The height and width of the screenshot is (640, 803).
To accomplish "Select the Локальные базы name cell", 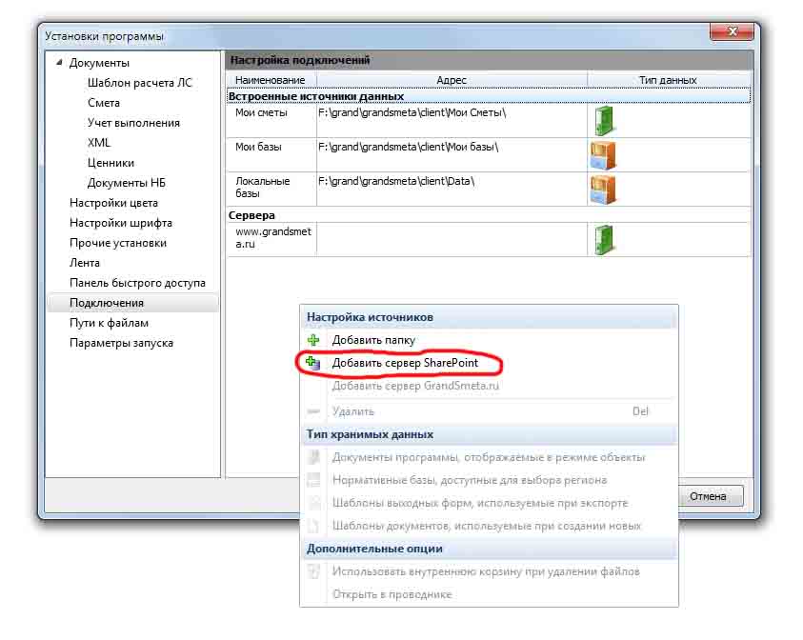I will [x=271, y=190].
